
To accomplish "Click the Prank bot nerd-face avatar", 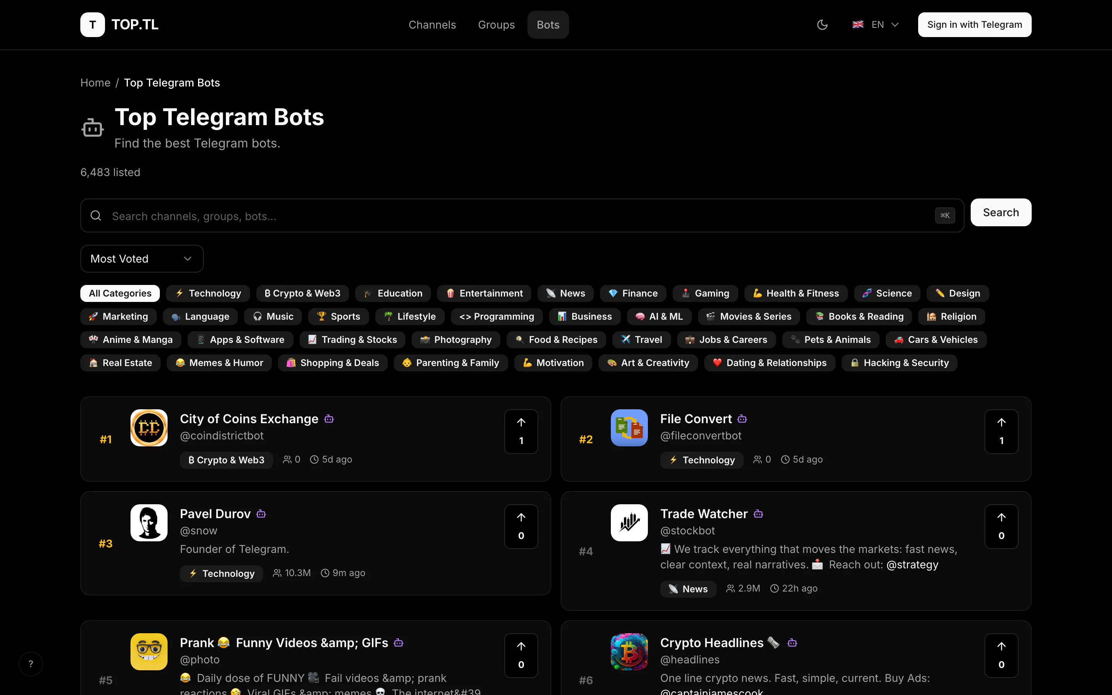I will pyautogui.click(x=149, y=652).
